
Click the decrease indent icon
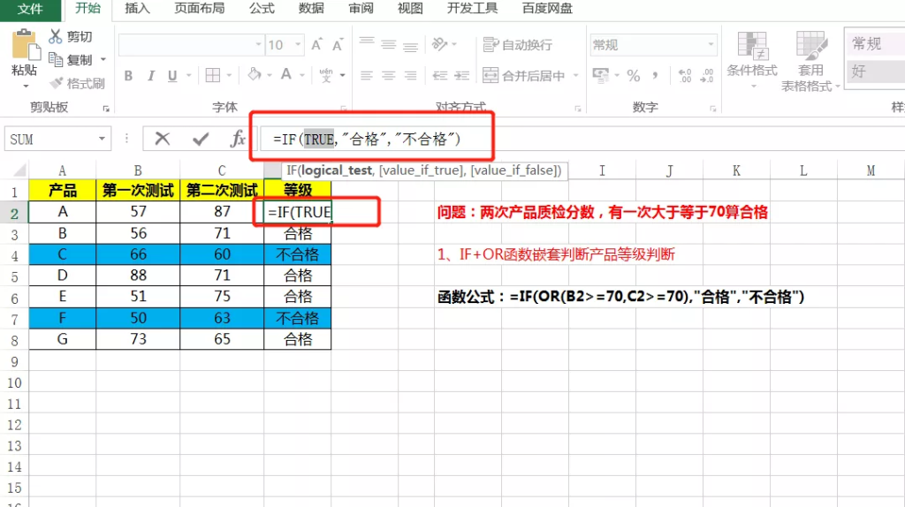[440, 76]
